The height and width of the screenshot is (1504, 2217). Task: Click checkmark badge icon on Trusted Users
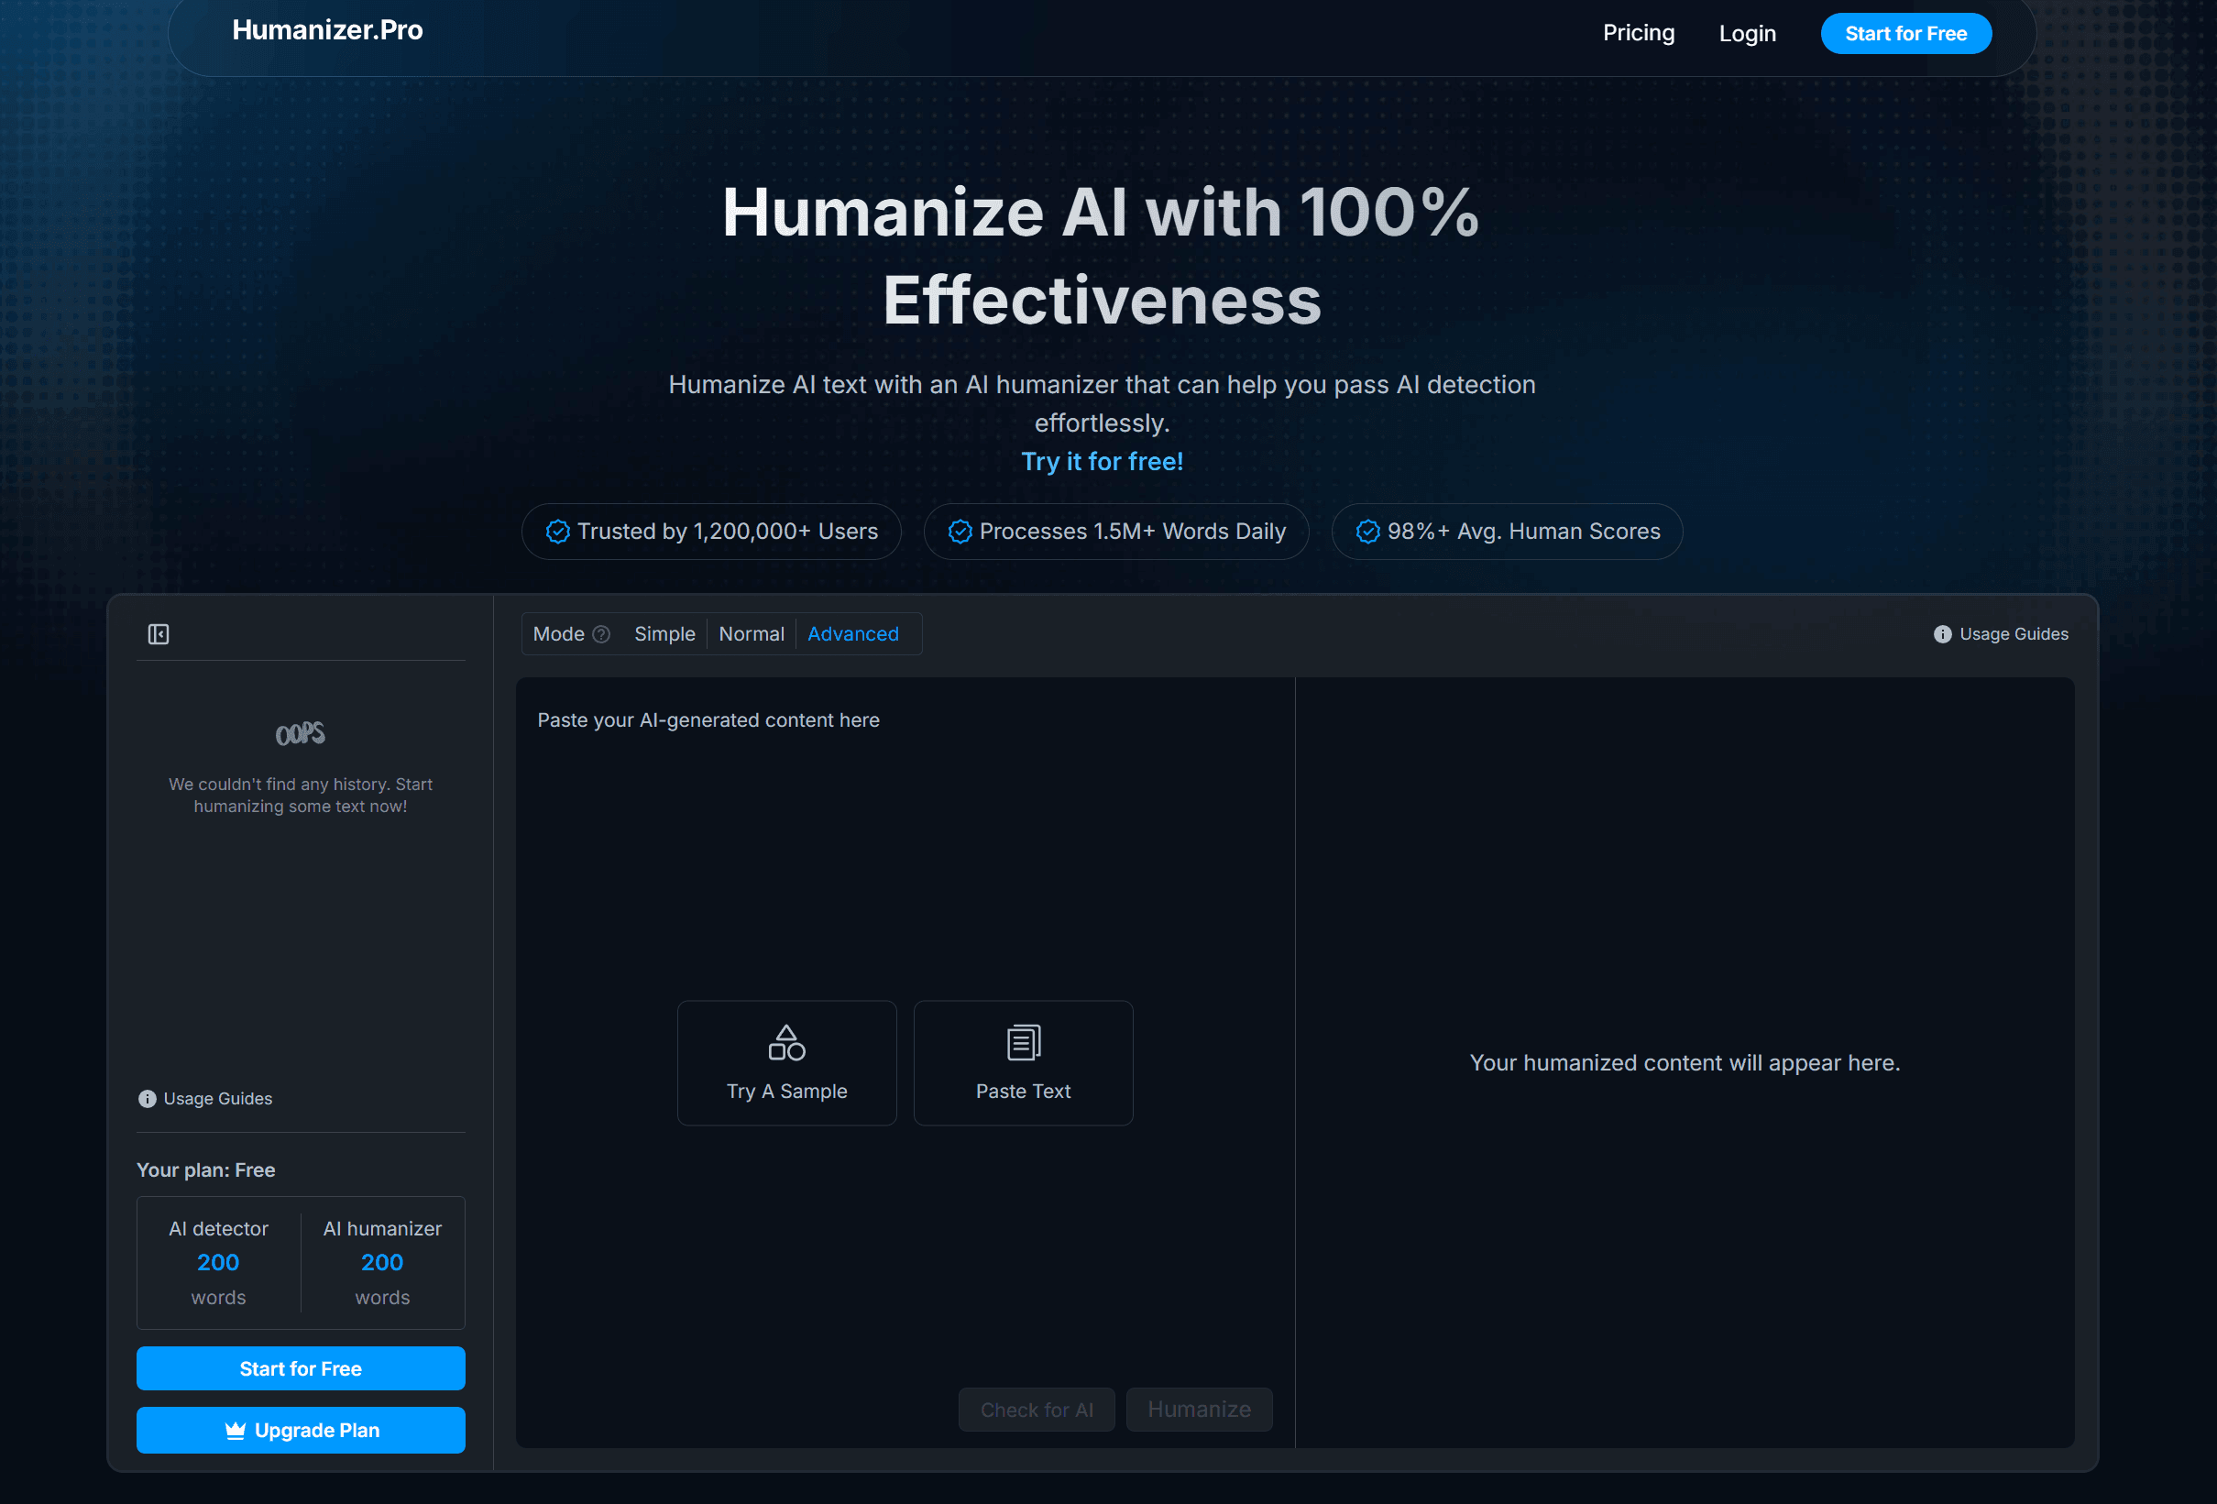click(x=558, y=532)
